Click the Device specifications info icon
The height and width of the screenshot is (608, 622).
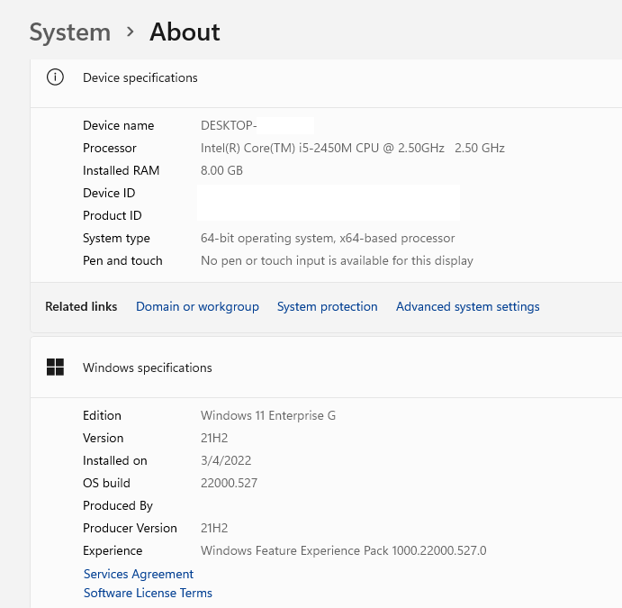(56, 77)
